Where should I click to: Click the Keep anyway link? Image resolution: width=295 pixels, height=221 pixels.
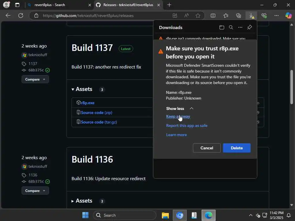178,116
